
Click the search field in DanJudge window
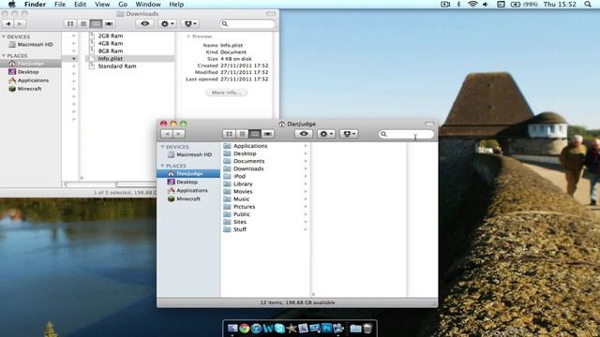point(406,134)
